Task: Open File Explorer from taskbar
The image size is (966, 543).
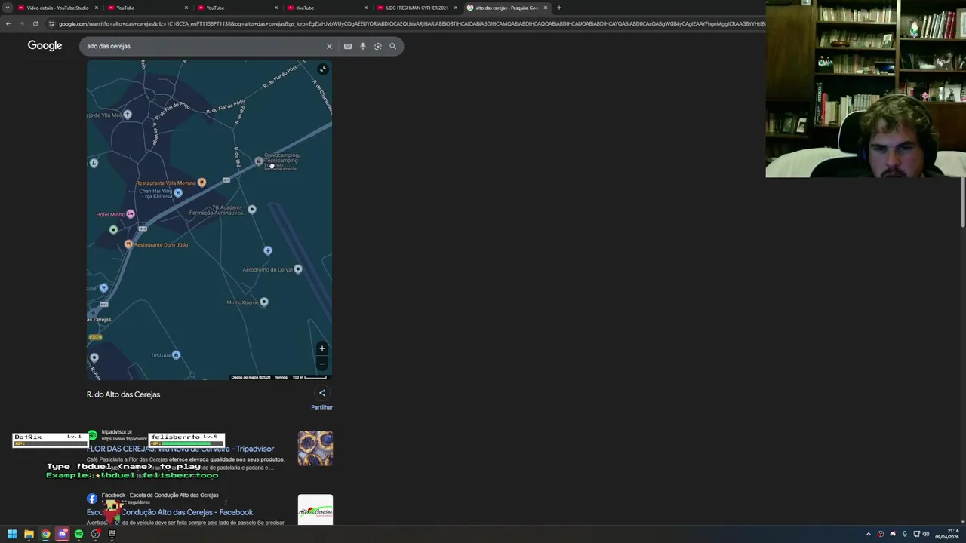Action: [29, 534]
